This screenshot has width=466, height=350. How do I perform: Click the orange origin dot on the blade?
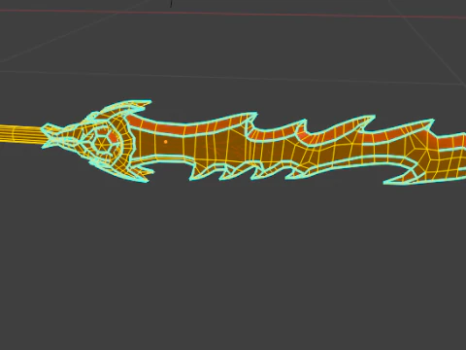(x=166, y=142)
